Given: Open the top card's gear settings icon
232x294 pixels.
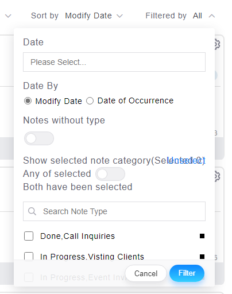Looking at the screenshot, I should pyautogui.click(x=217, y=44).
